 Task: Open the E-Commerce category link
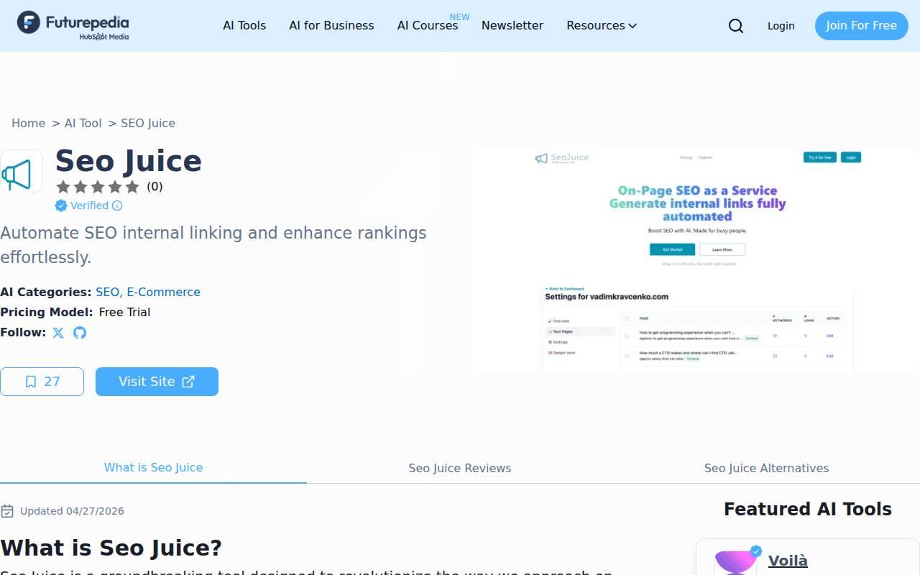163,292
